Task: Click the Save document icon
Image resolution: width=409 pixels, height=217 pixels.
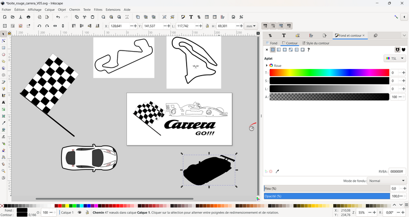Action: tap(20, 17)
